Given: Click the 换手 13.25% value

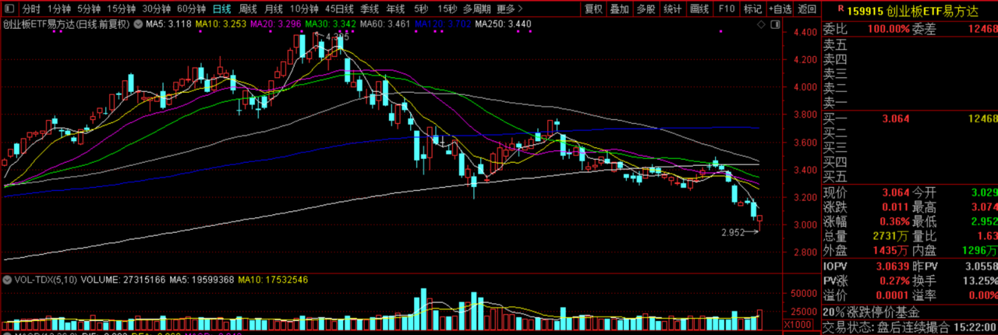Looking at the screenshot, I should (x=980, y=281).
